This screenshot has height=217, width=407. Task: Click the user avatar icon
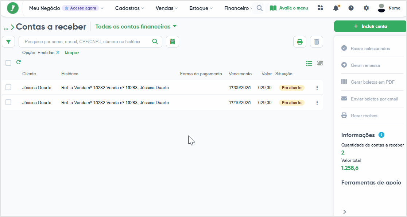point(381,8)
